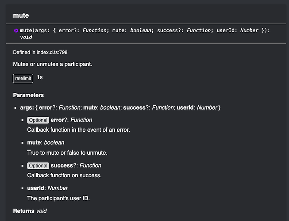Click the void return type in the signature
The width and height of the screenshot is (289, 221).
(x=26, y=37)
